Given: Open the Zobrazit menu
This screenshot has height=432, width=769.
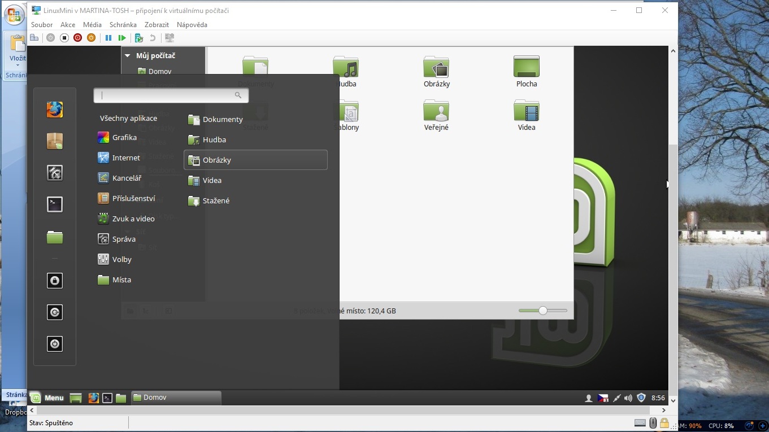Looking at the screenshot, I should (x=157, y=25).
